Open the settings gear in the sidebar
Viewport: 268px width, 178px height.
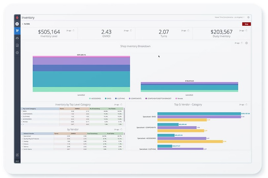click(x=17, y=53)
